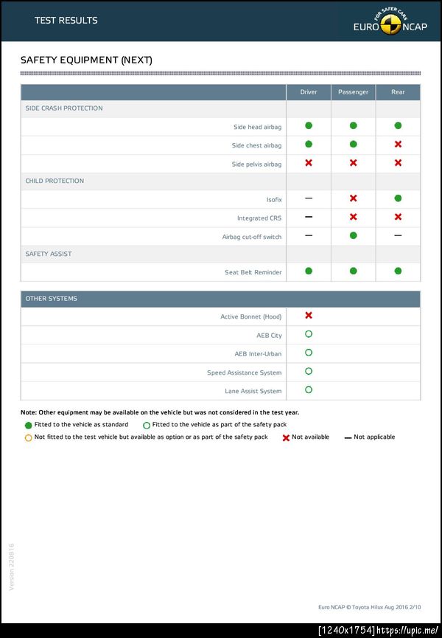Click green dot for Driver Seat Belt Reminder
The image size is (442, 638).
coord(309,271)
